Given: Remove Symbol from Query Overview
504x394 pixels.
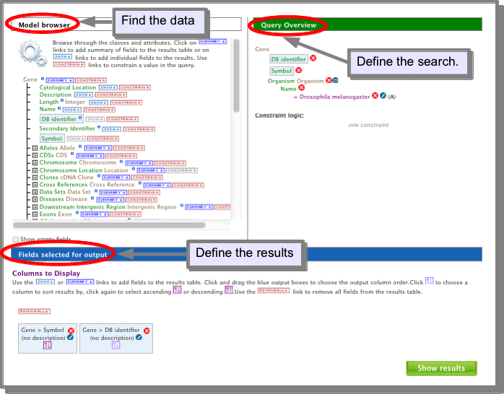Looking at the screenshot, I should 299,70.
